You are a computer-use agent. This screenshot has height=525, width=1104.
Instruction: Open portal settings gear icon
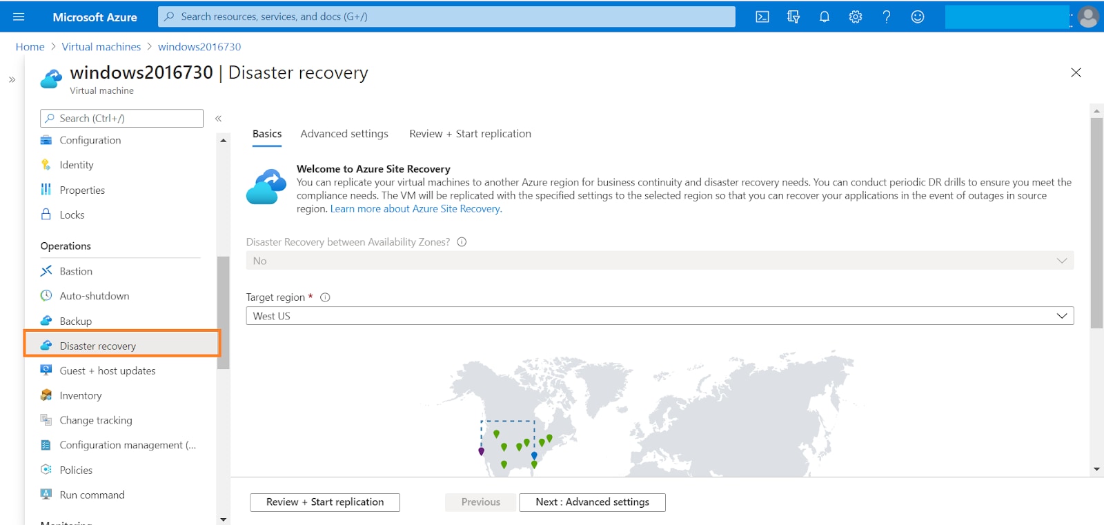pos(856,17)
